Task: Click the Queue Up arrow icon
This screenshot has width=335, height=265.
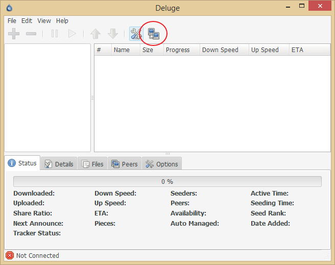Action: [x=95, y=34]
